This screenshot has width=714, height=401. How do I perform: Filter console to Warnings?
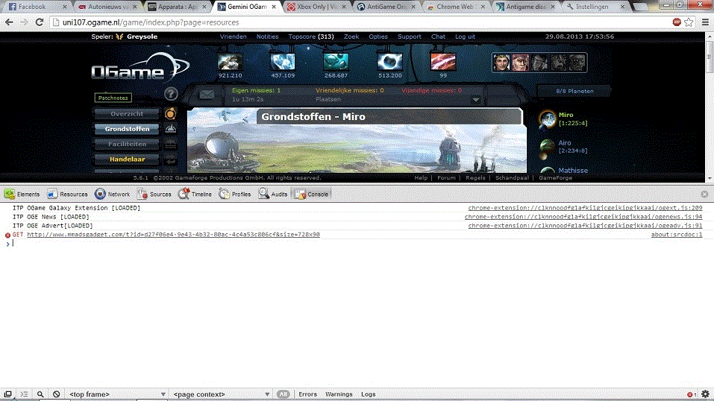(x=339, y=394)
